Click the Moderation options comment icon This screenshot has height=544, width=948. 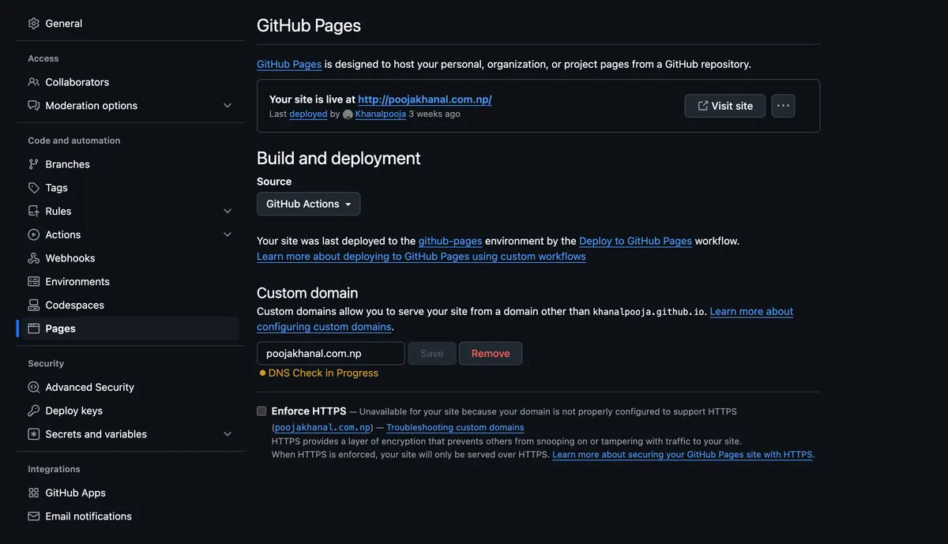pyautogui.click(x=33, y=106)
